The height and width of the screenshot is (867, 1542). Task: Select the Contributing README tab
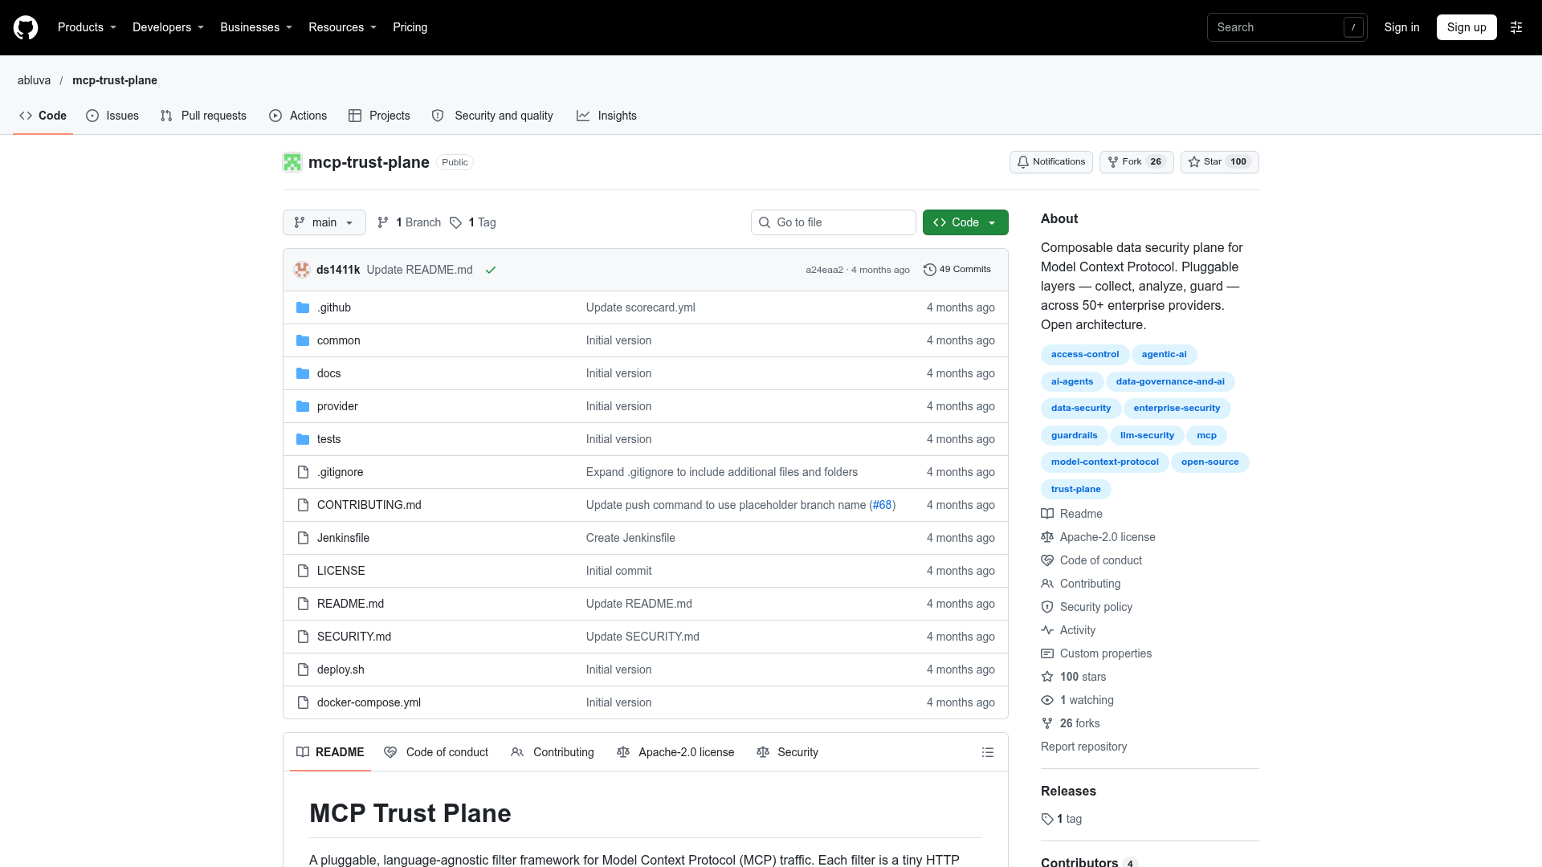point(553,752)
